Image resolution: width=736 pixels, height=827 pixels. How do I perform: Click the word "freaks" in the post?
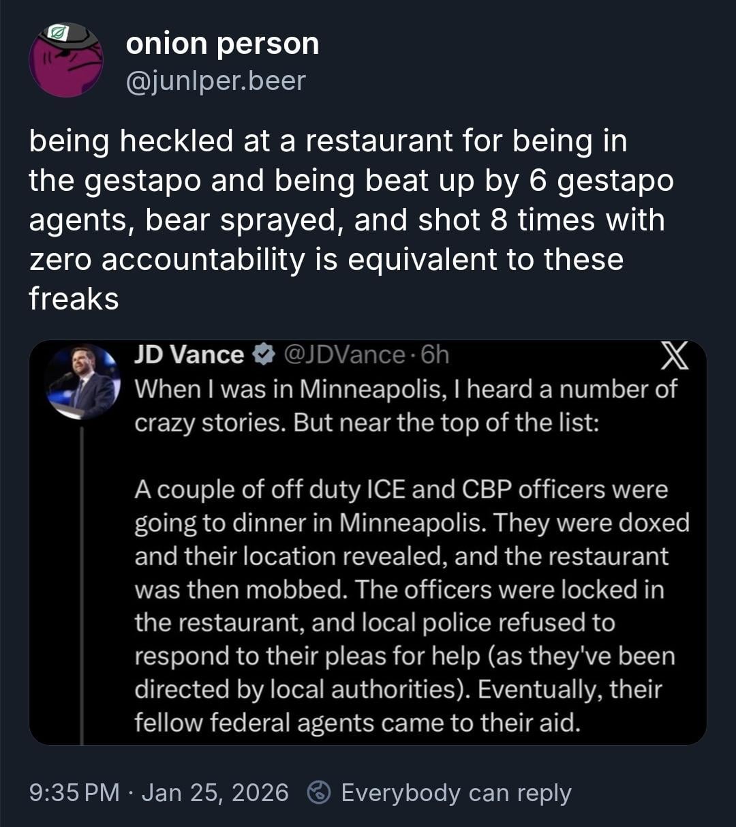click(x=74, y=299)
